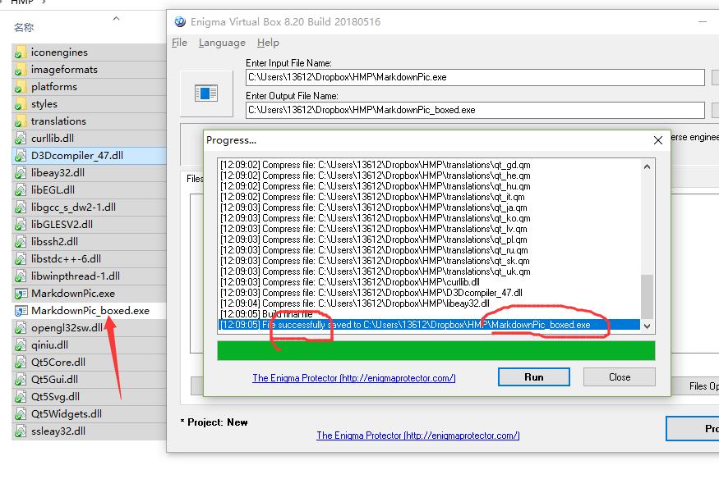719x479 pixels.
Task: Click the Qt5Gui.dll file icon
Action: click(21, 380)
